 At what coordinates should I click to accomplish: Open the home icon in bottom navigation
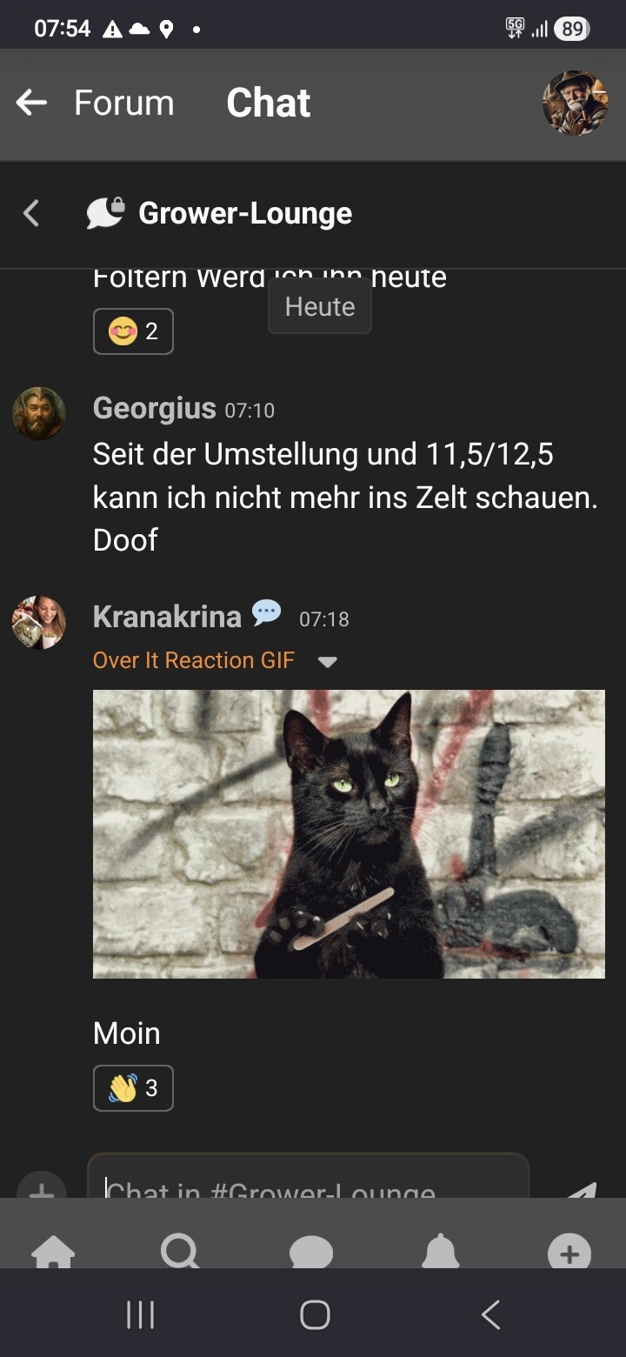click(x=53, y=1251)
